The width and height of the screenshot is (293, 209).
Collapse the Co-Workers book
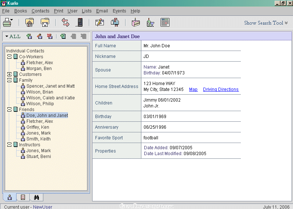click(x=9, y=57)
